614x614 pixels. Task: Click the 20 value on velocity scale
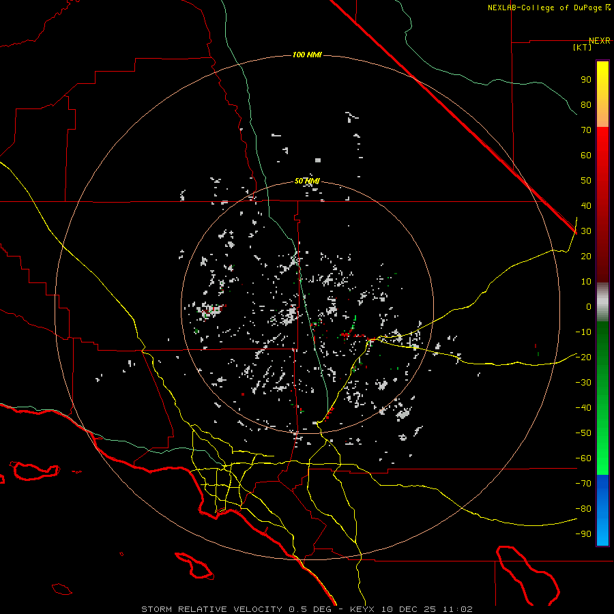pyautogui.click(x=586, y=256)
